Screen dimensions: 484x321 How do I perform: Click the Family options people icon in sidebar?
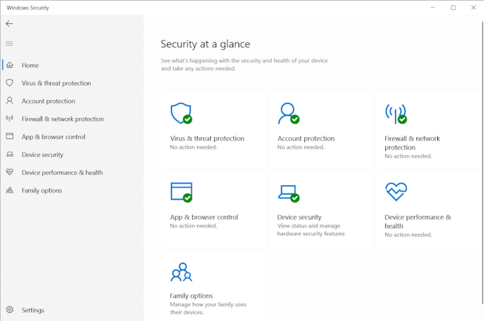click(10, 190)
